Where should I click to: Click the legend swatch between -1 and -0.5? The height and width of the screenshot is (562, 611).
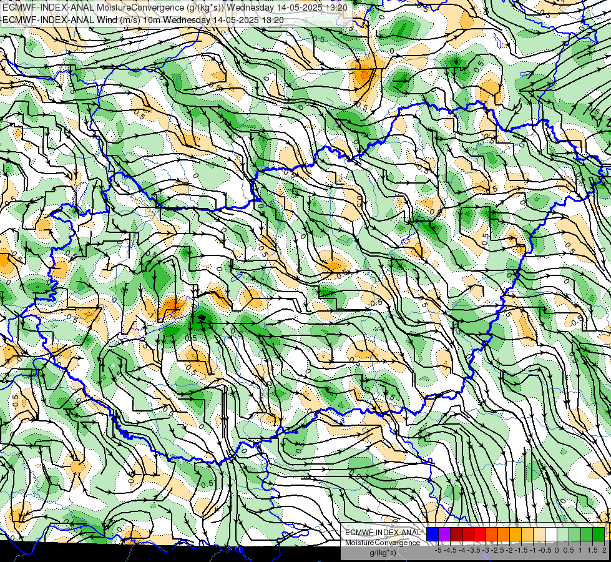click(539, 534)
